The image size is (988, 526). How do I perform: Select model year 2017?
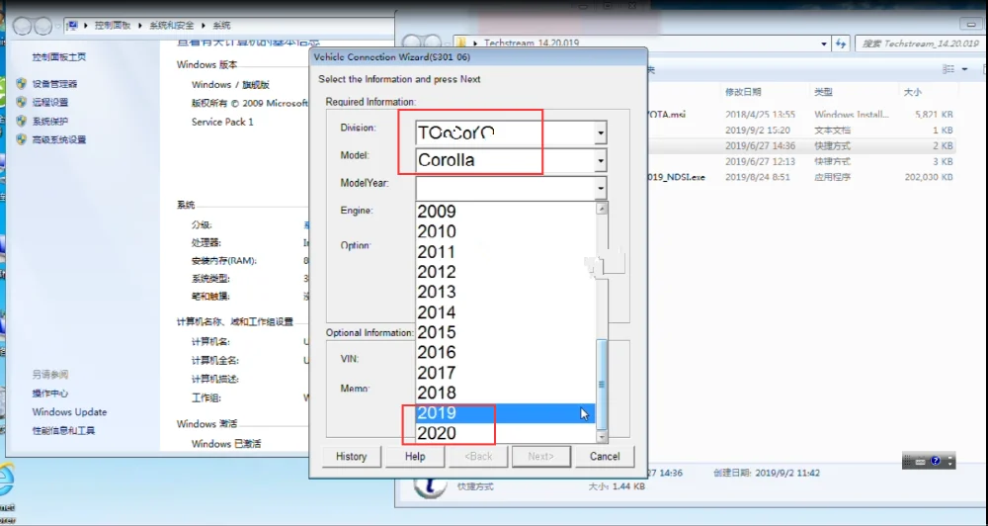[x=505, y=373]
